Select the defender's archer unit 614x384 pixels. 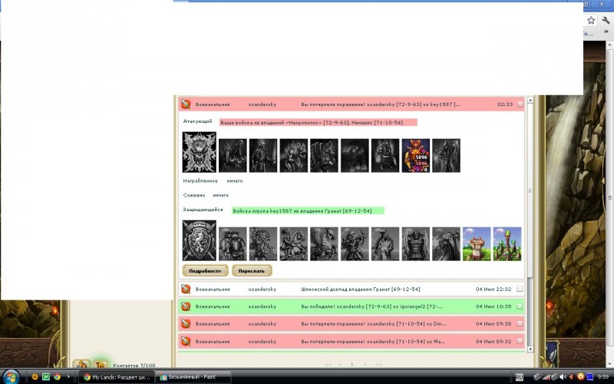coord(355,243)
